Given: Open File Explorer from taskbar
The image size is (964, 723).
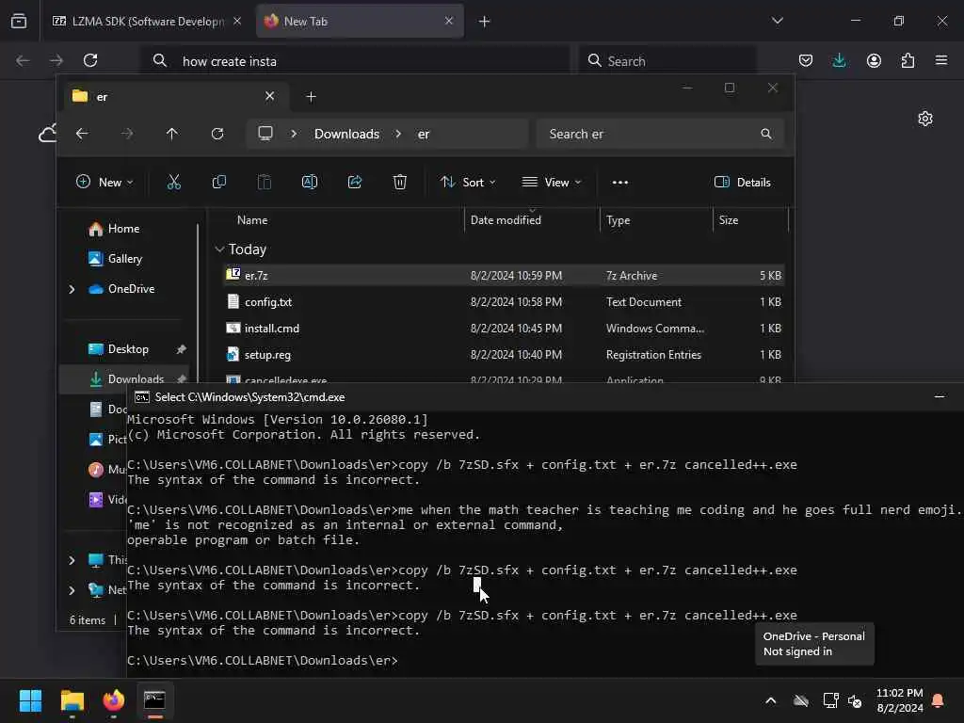Looking at the screenshot, I should [x=72, y=700].
